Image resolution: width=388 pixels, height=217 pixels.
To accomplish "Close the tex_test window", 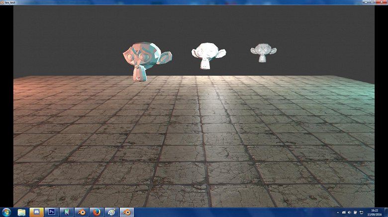I will (381, 2).
